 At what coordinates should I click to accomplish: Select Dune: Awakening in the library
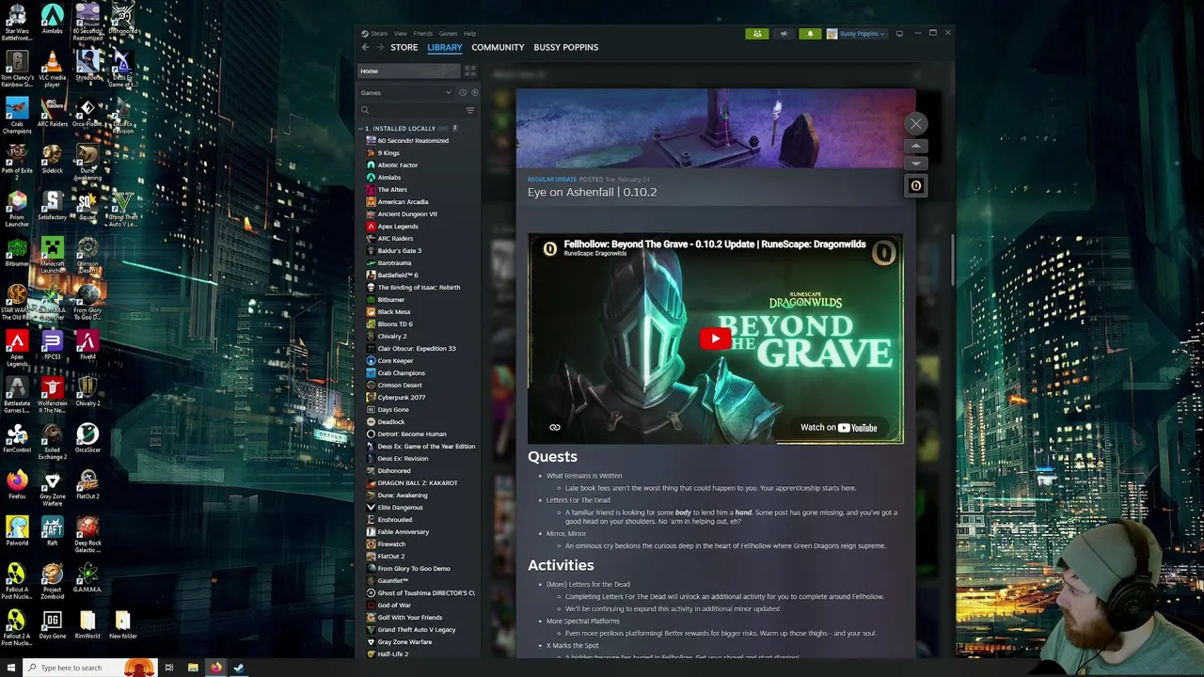[x=403, y=496]
